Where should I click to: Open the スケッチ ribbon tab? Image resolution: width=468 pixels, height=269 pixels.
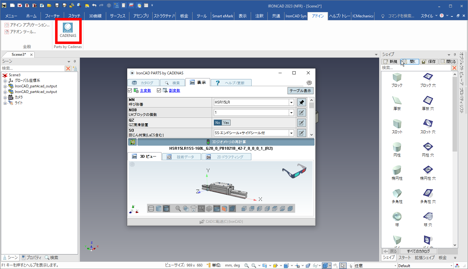[74, 16]
